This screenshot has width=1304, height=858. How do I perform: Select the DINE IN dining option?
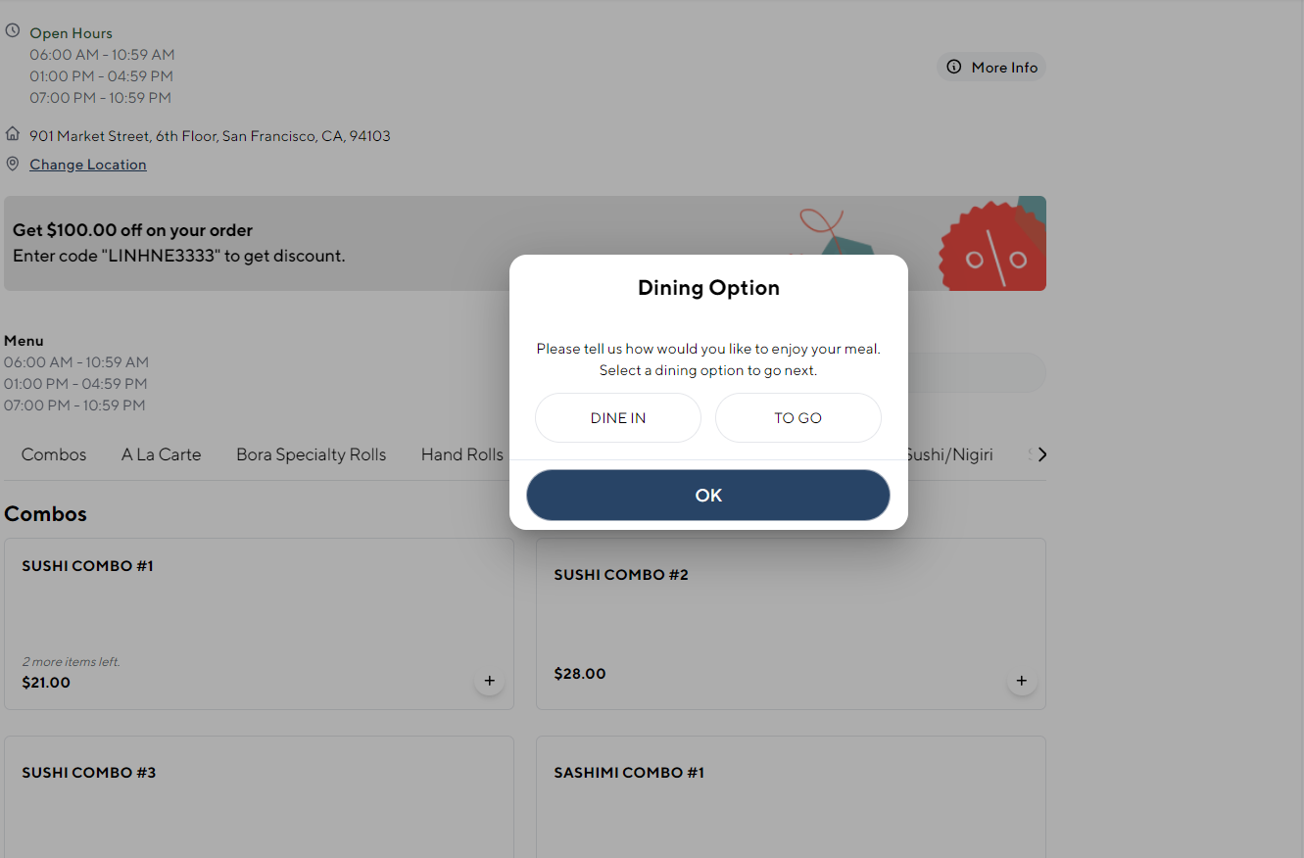[617, 418]
